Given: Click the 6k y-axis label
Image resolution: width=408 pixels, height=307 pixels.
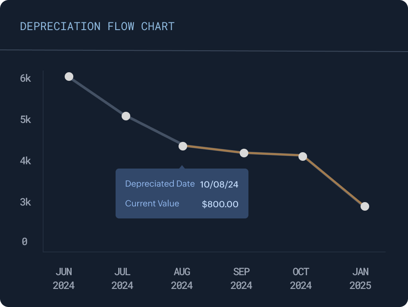Looking at the screenshot, I should (x=25, y=78).
